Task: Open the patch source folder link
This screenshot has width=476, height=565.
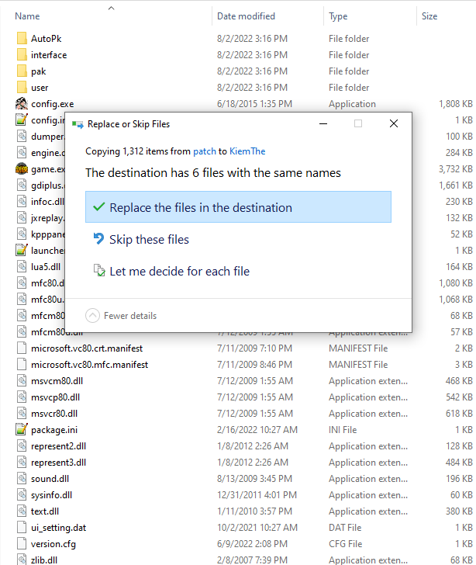Action: click(x=204, y=152)
